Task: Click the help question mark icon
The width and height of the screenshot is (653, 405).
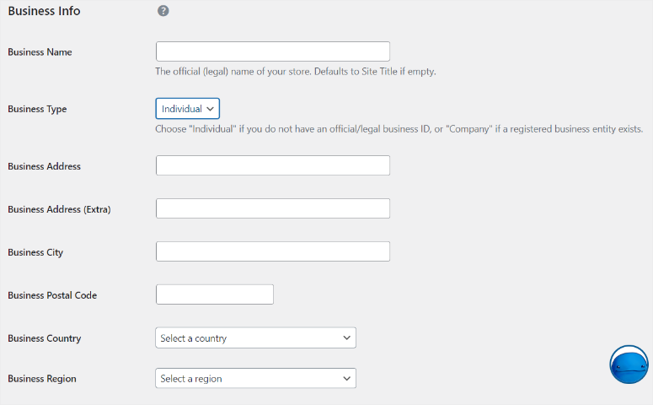Action: [x=163, y=11]
